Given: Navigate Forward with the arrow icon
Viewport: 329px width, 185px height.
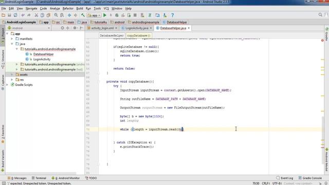Looking at the screenshot, I should (x=76, y=15).
